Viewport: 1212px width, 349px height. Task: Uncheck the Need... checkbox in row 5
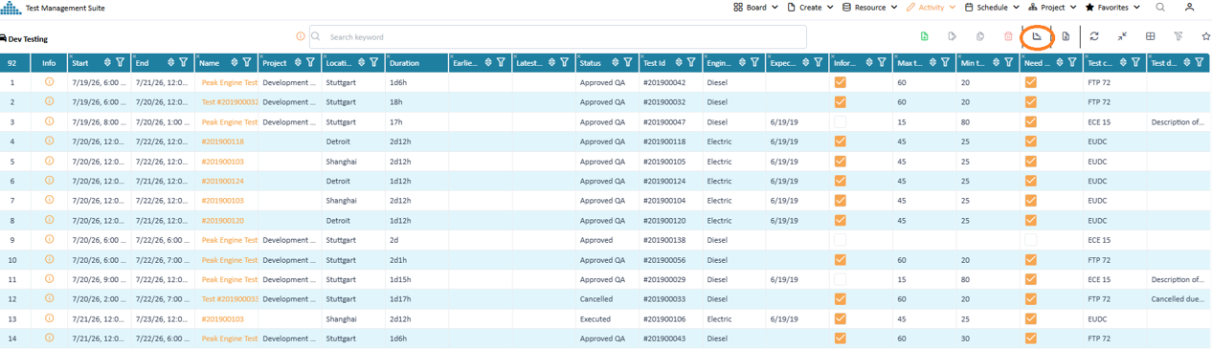1030,162
